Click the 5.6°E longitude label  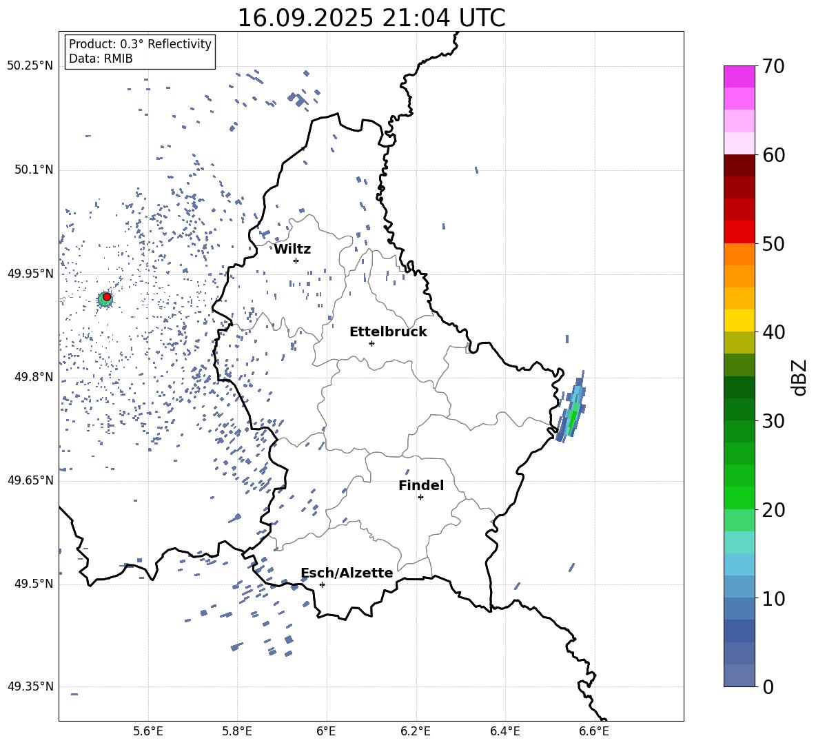[148, 731]
